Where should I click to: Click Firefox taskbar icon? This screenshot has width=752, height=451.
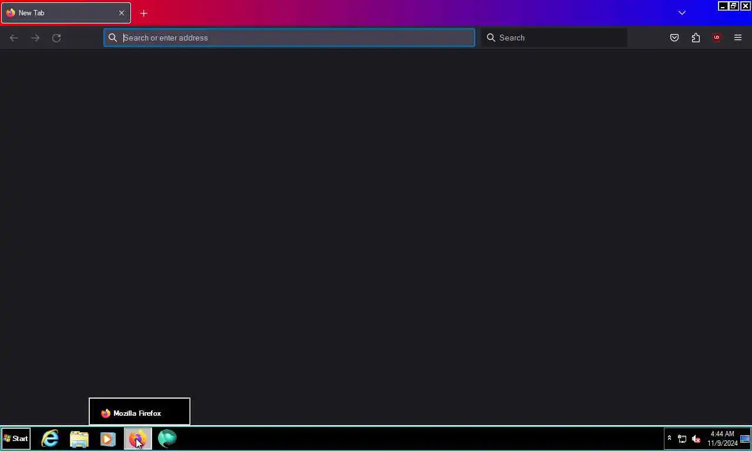(x=137, y=439)
